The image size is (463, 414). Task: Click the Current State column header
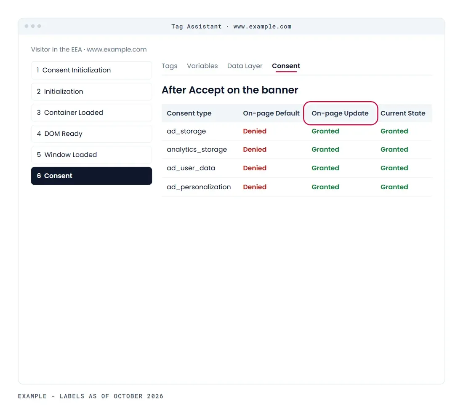(403, 113)
